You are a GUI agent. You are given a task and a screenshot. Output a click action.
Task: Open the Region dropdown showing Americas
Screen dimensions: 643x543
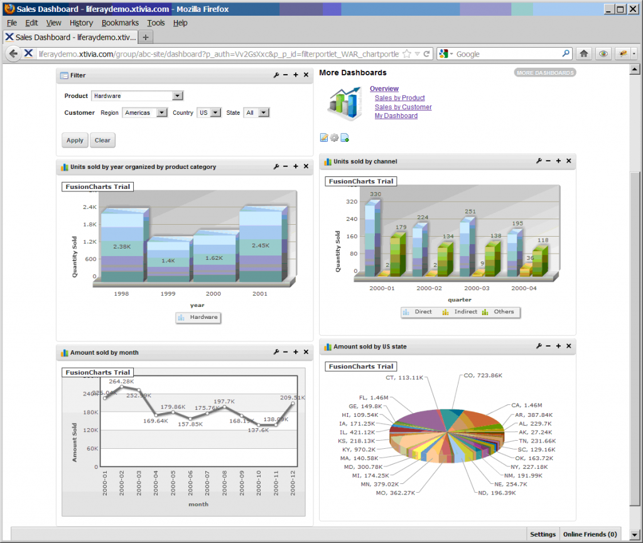tap(162, 112)
